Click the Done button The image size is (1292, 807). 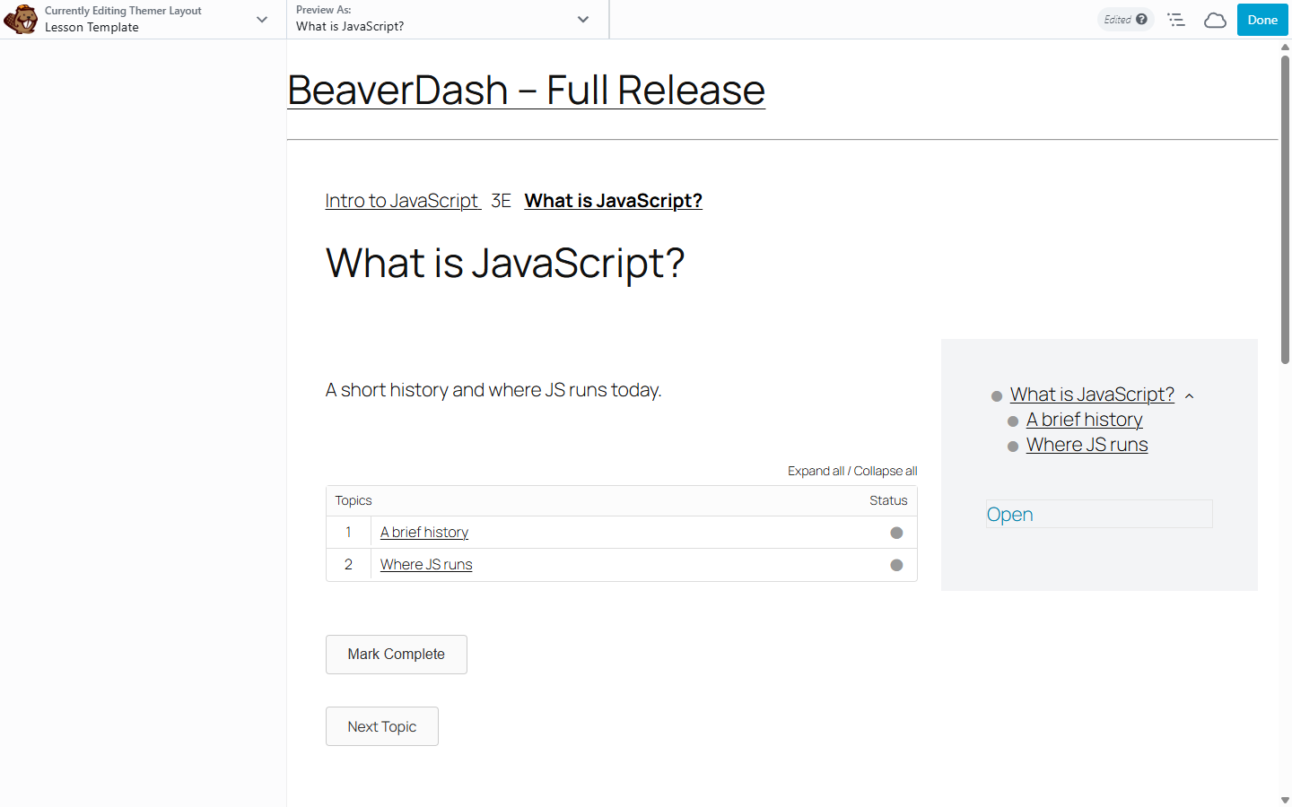click(1262, 20)
